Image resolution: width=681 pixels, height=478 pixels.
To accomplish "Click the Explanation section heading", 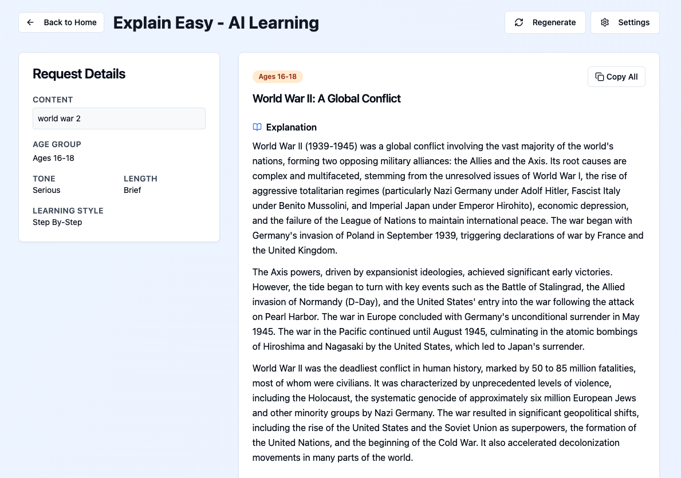I will click(292, 127).
